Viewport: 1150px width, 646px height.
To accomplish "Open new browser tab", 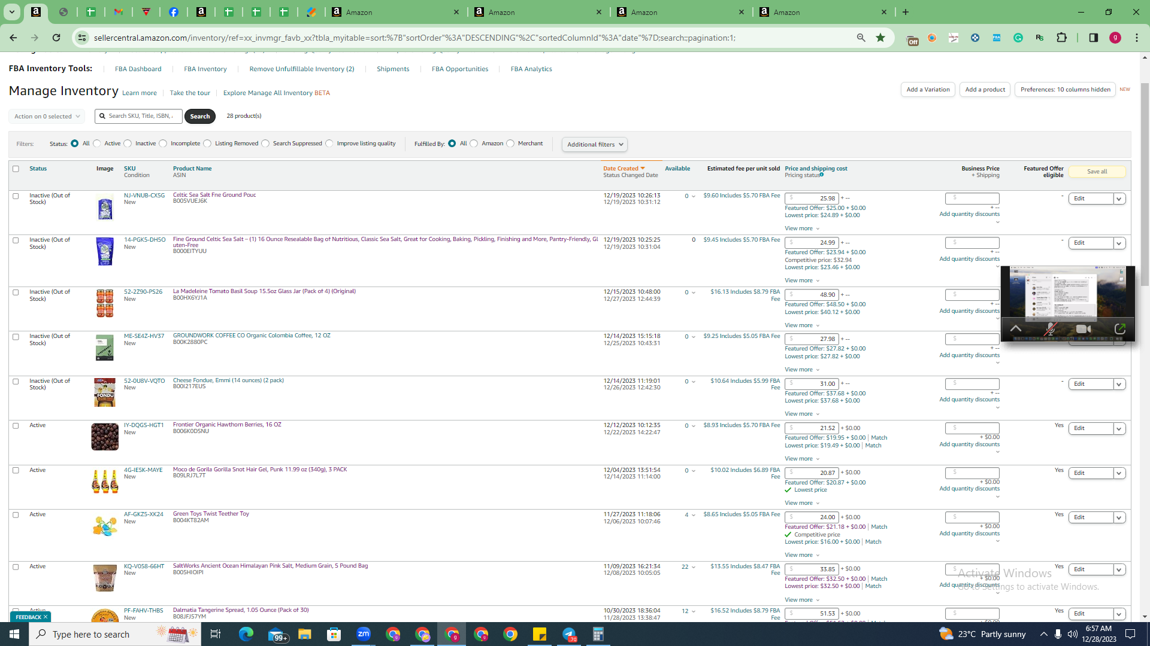I will pos(906,12).
